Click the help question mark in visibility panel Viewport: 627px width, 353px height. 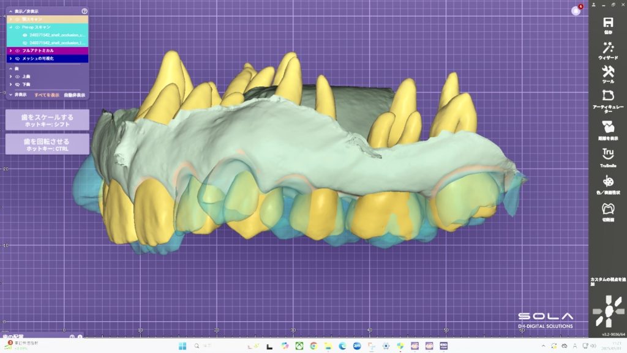(84, 11)
